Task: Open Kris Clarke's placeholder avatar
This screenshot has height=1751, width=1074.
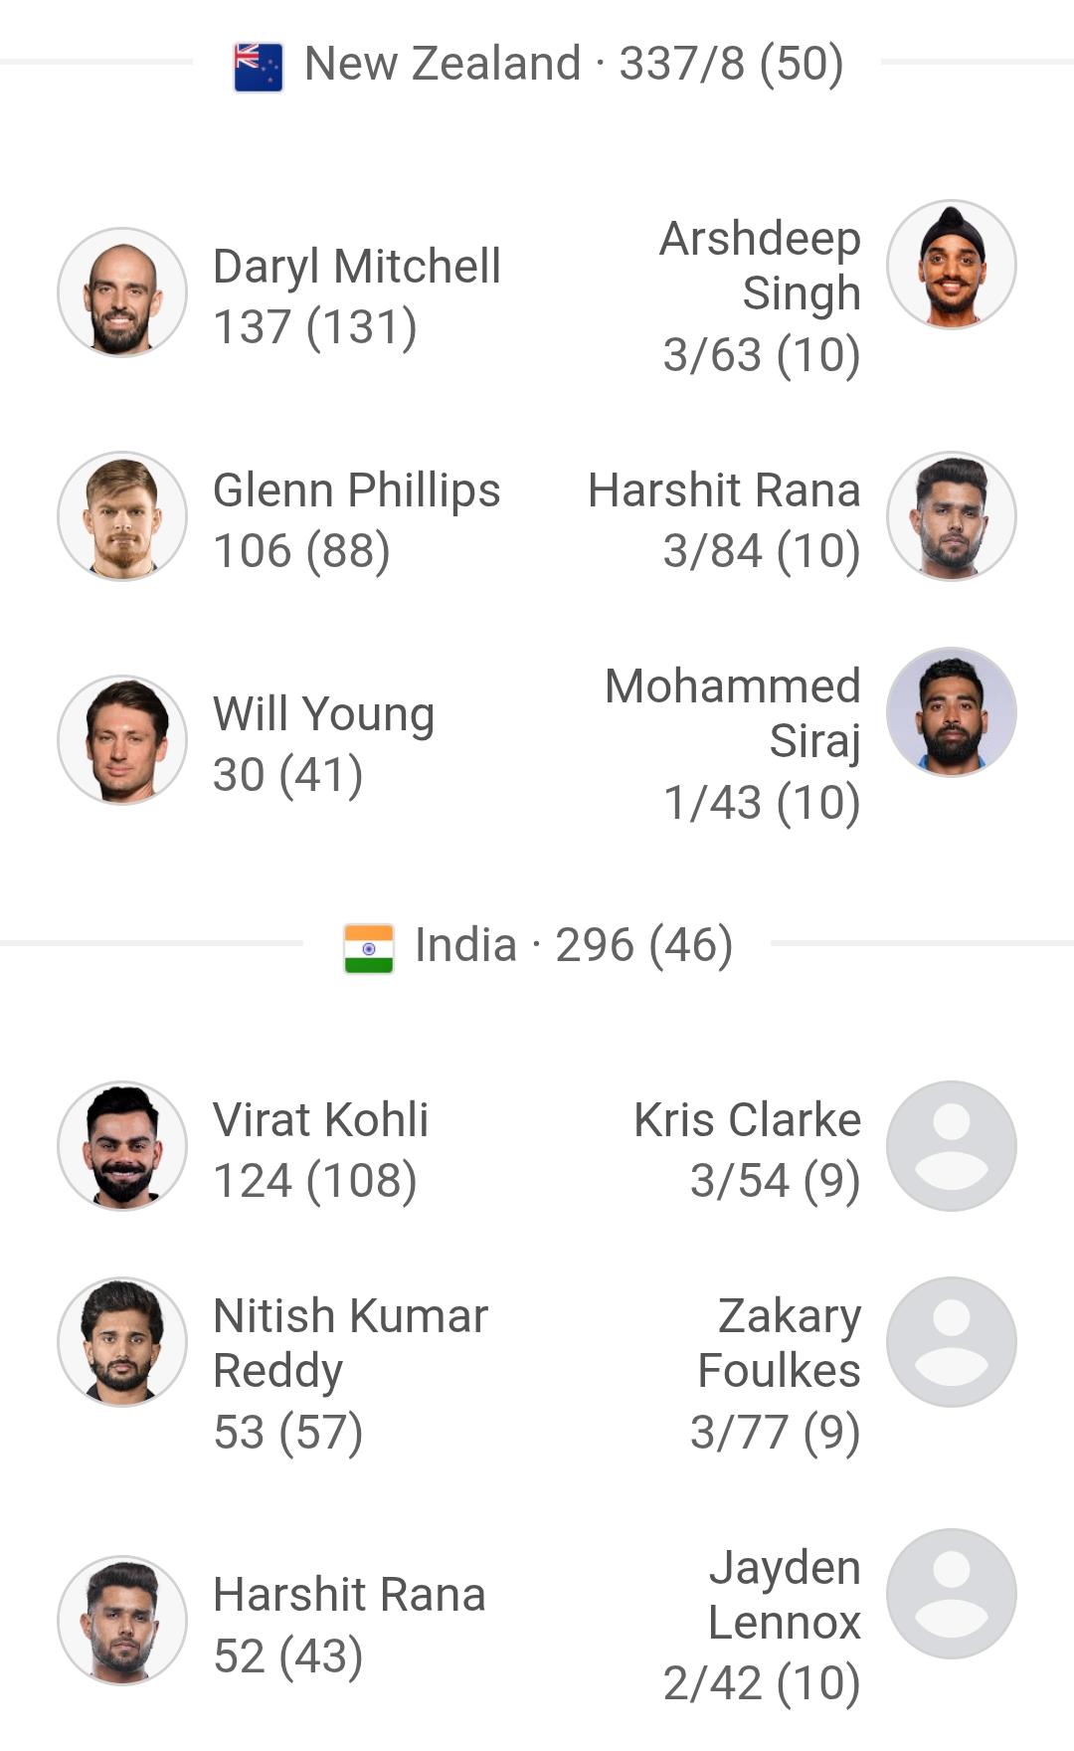Action: pyautogui.click(x=951, y=1146)
